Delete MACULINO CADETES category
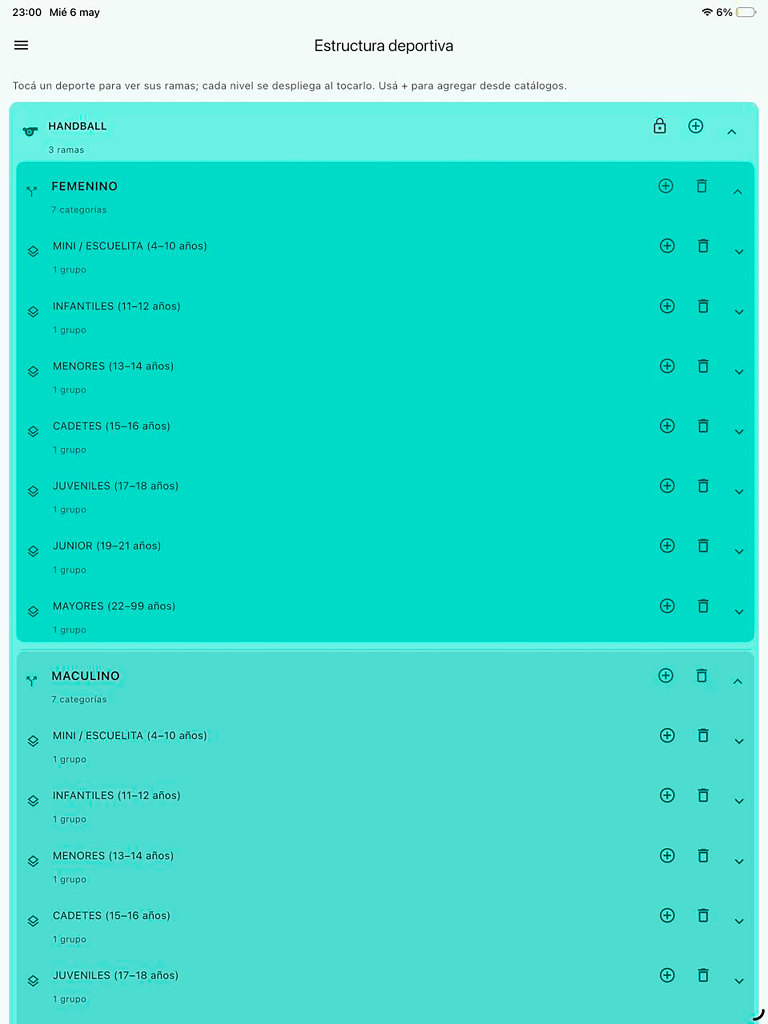 703,915
